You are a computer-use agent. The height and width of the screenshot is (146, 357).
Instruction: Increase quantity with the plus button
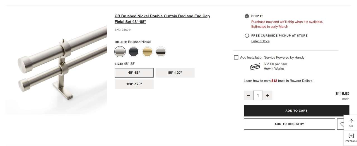[x=267, y=95]
